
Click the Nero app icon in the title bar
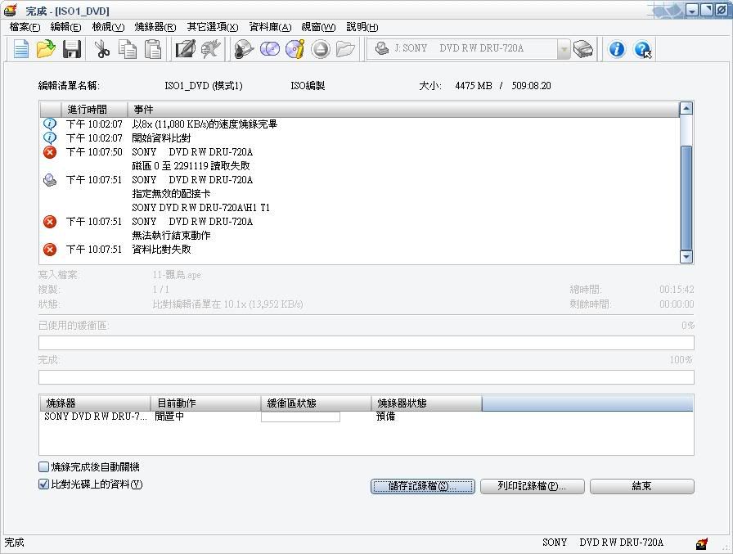pyautogui.click(x=11, y=10)
